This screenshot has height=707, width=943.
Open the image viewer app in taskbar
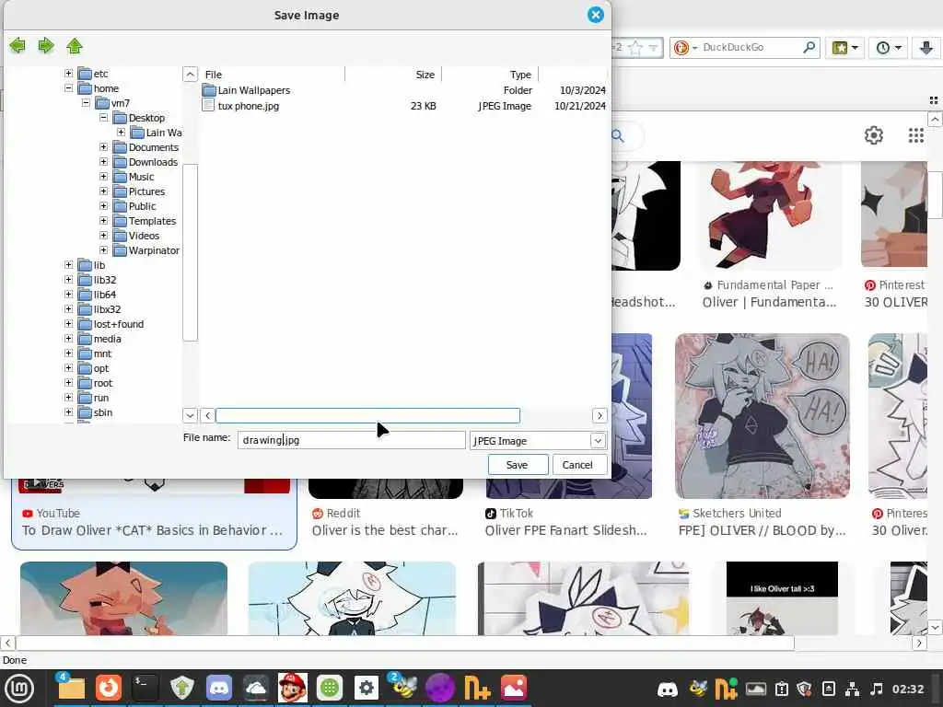tap(514, 689)
